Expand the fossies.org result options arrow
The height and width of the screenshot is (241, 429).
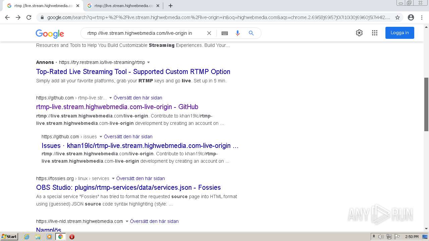pyautogui.click(x=113, y=178)
